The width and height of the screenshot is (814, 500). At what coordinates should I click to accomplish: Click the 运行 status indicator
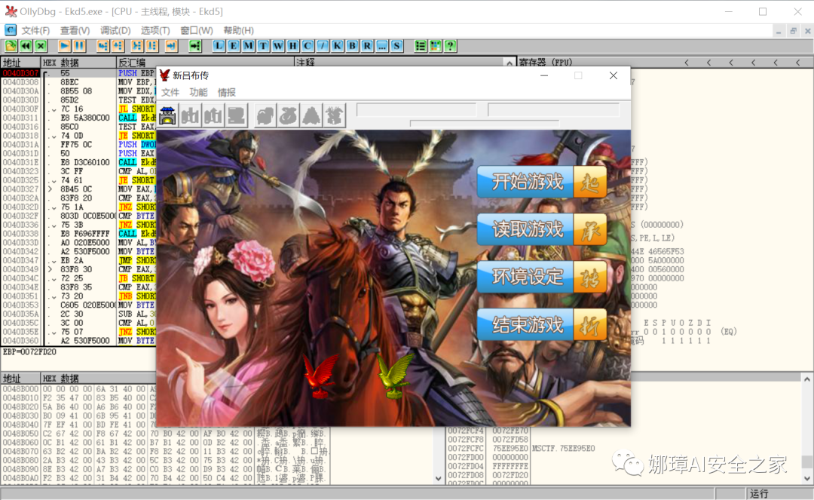(759, 493)
